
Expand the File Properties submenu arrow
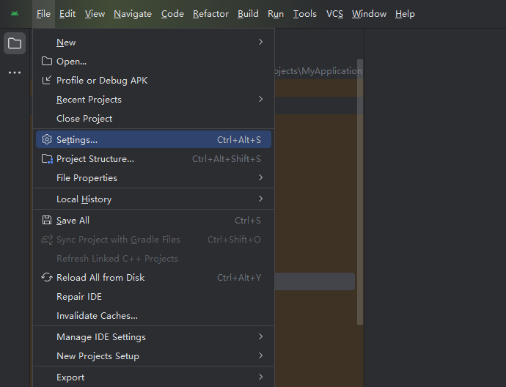coord(261,177)
